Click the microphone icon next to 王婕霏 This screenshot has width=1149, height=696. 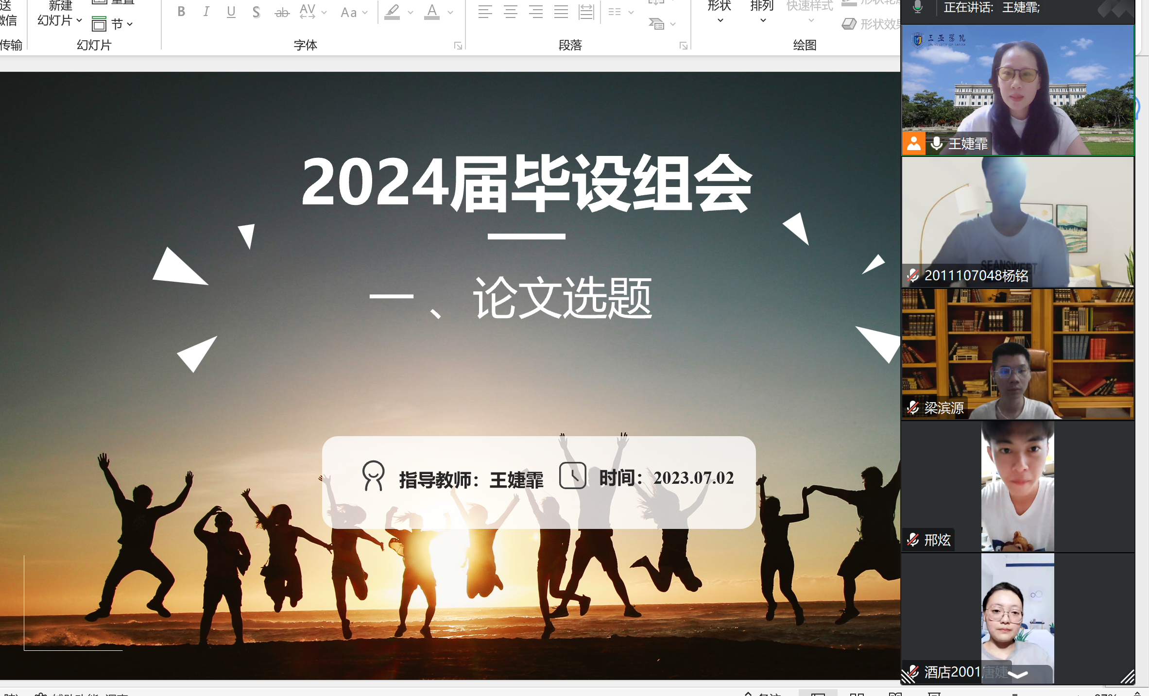coord(936,144)
